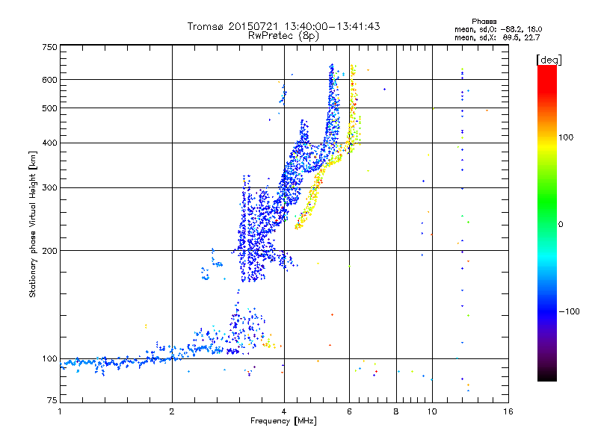
Task: Click the 'mean, sd,X: 89.5, 22.7' line
Action: [x=497, y=37]
